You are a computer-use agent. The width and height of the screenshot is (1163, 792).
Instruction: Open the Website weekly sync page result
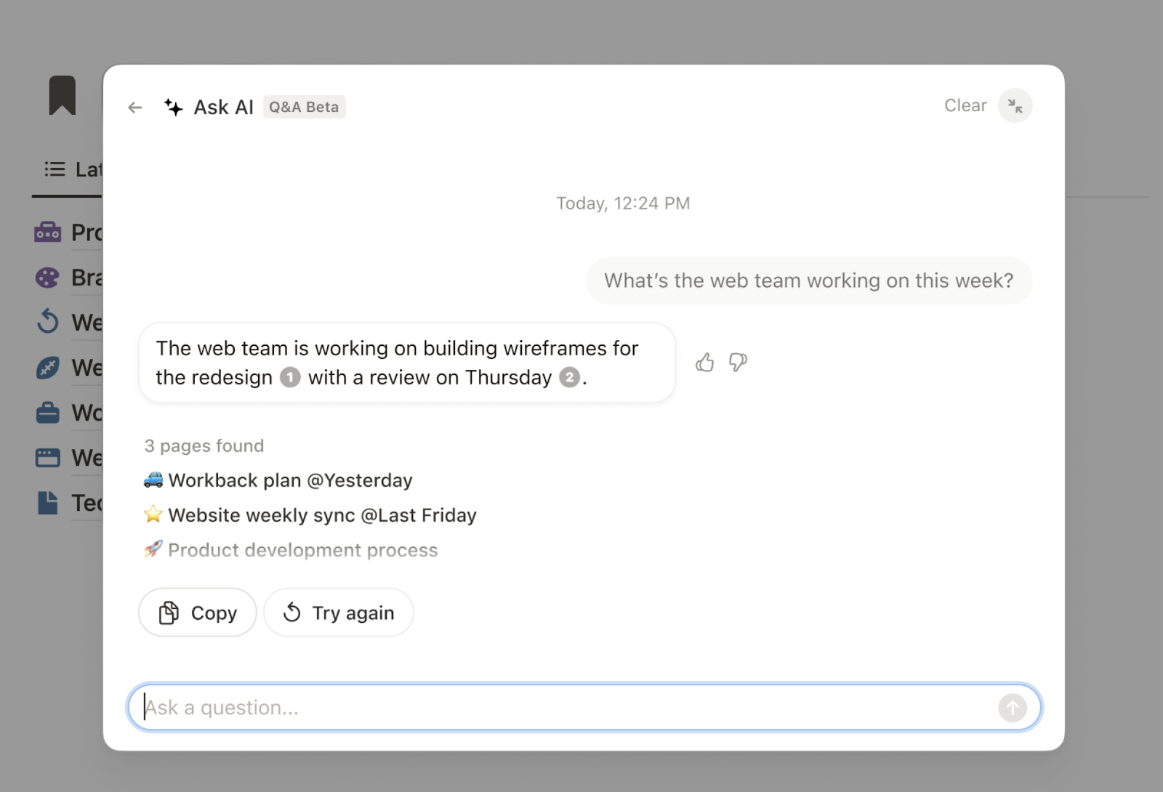(322, 515)
